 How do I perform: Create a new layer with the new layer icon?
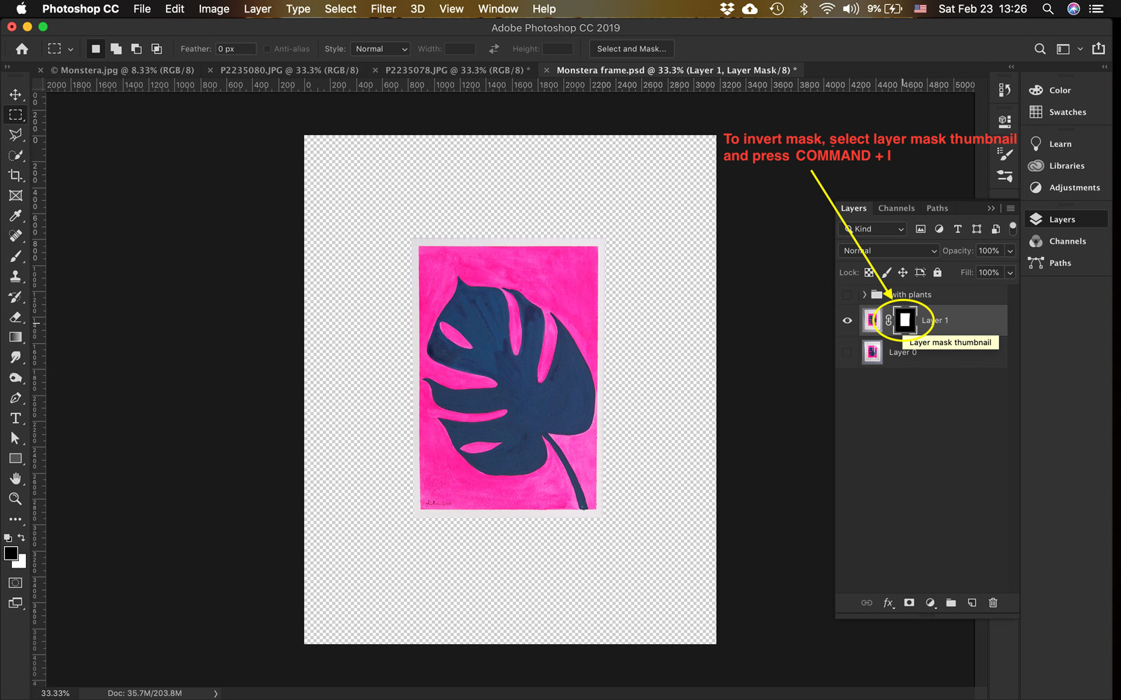click(x=972, y=603)
